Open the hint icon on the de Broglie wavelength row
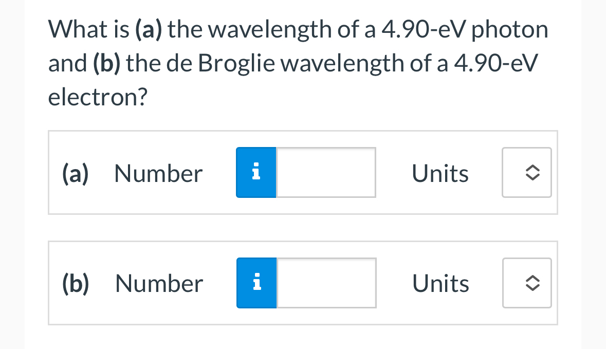Viewport: 606px width, 349px height. (x=256, y=283)
